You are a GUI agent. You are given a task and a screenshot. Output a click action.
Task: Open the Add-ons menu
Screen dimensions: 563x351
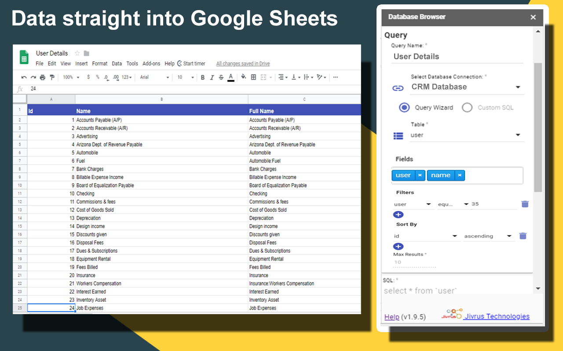click(151, 63)
